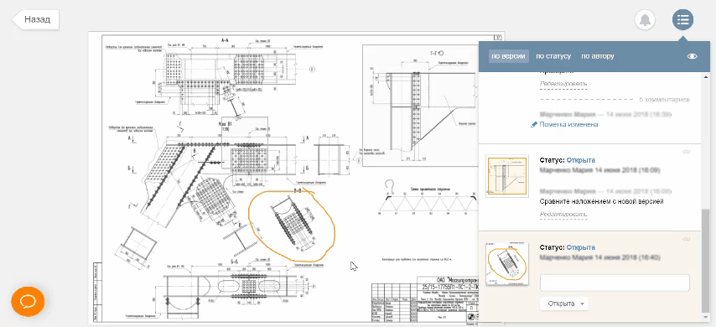Click Редактировать under Сравните наложением comment
The height and width of the screenshot is (327, 716).
click(x=563, y=215)
